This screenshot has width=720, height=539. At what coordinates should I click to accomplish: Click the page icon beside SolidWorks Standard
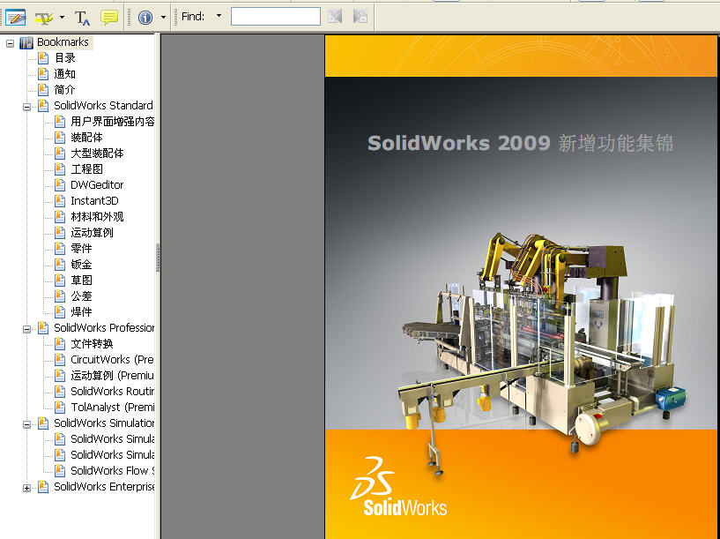[43, 105]
